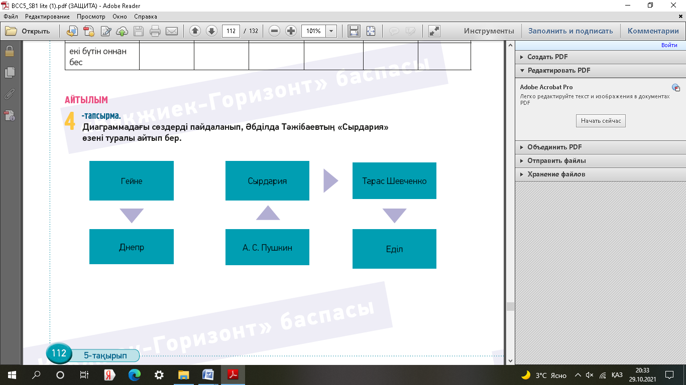Zoom in using the plus button
The image size is (686, 385).
tap(291, 31)
